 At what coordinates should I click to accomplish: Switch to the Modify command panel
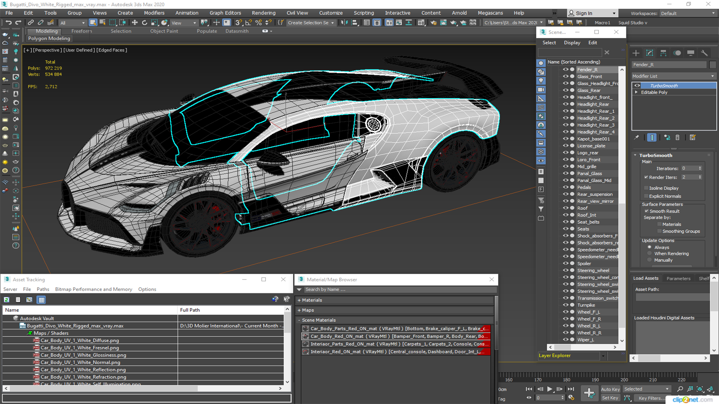pyautogui.click(x=650, y=53)
